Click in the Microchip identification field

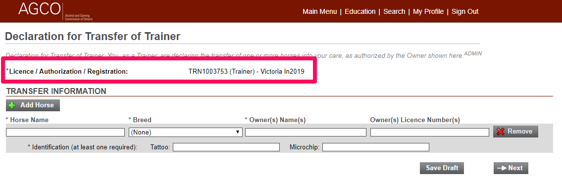coord(376,147)
